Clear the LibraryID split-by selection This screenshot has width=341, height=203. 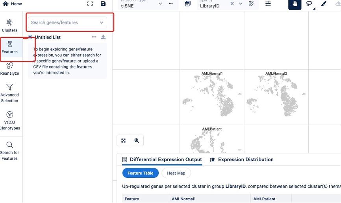tap(232, 4)
